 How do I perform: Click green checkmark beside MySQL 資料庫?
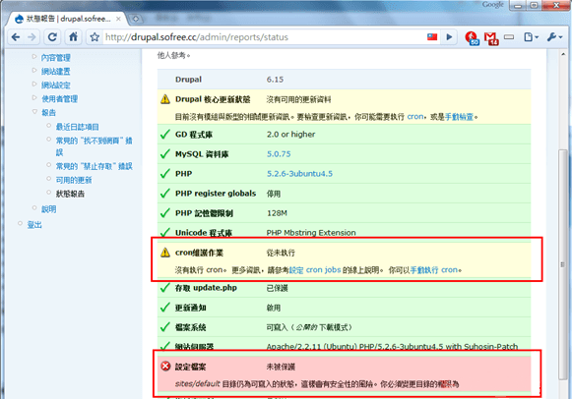tap(165, 153)
